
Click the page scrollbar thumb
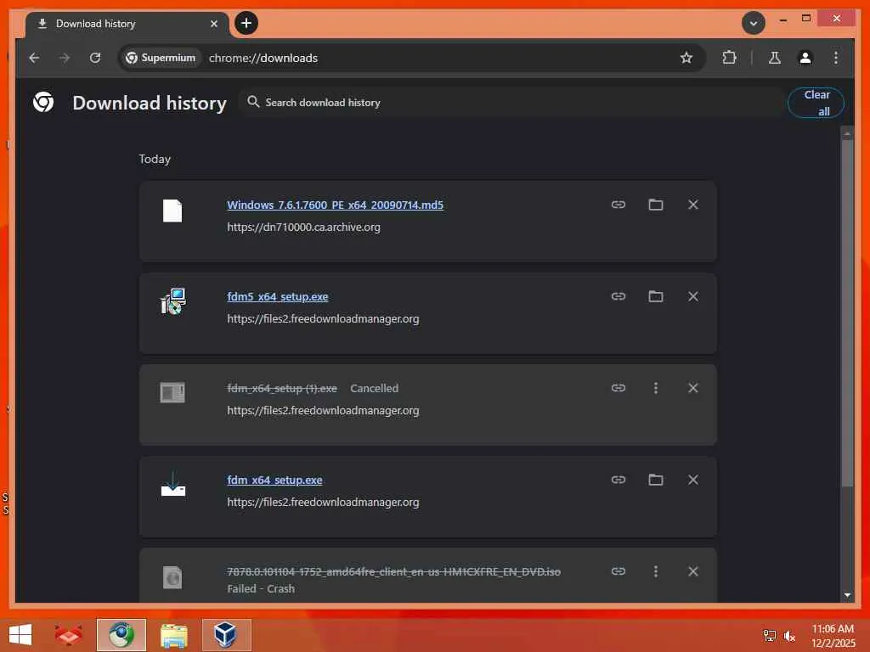[847, 313]
